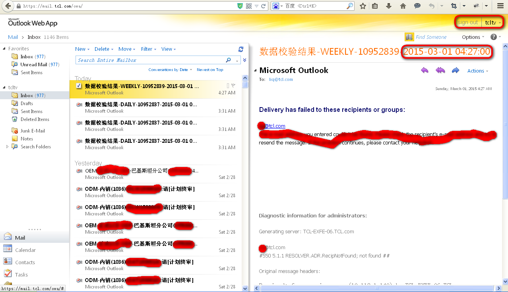
Task: Open the Move dropdown menu
Action: (127, 49)
